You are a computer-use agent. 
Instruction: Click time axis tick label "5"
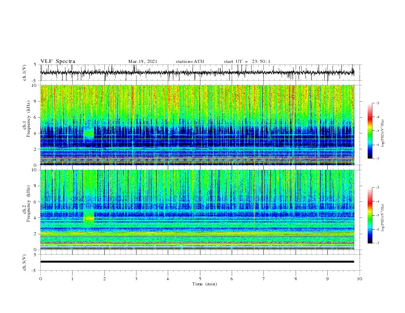[200, 279]
